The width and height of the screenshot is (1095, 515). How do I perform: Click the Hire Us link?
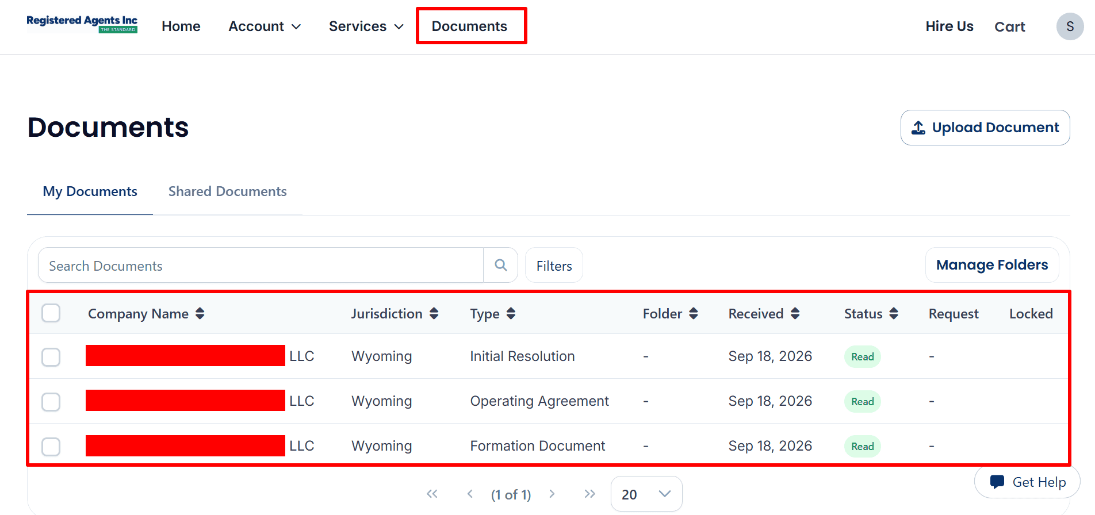pos(949,26)
